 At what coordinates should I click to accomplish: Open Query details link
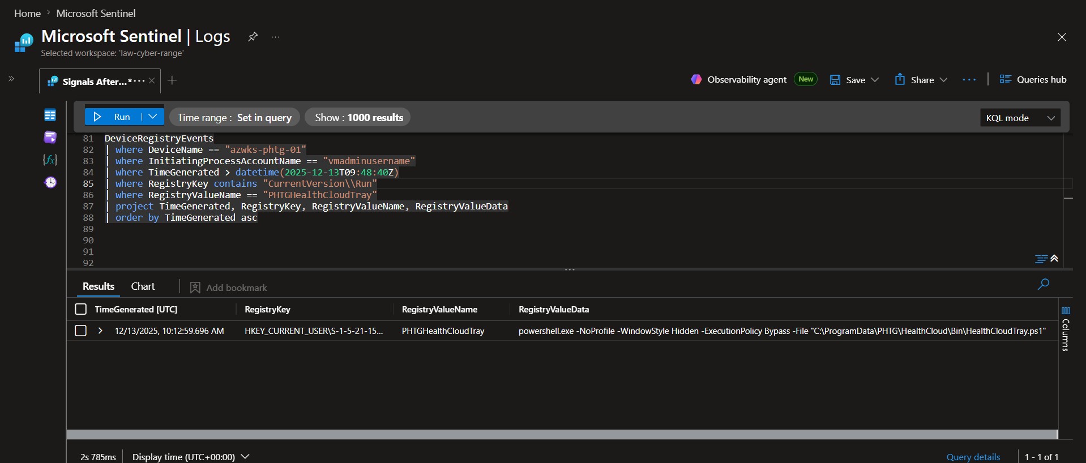973,457
